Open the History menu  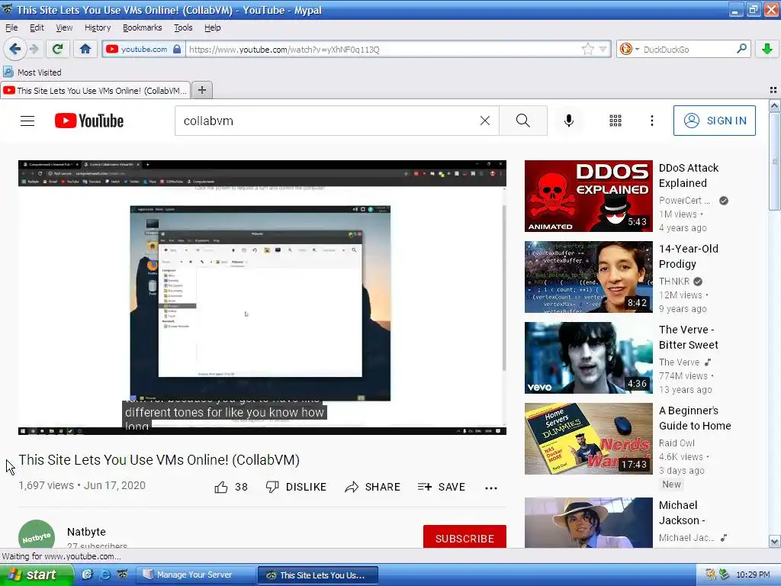pyautogui.click(x=98, y=27)
